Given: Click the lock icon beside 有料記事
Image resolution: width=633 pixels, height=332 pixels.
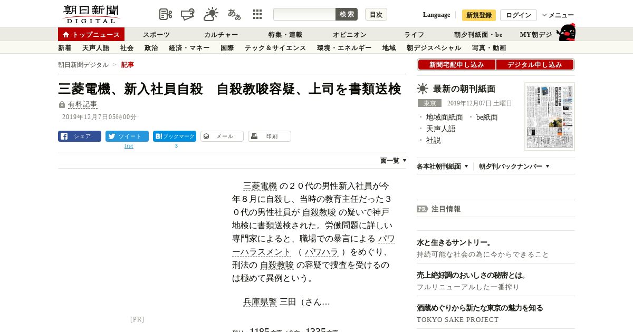Looking at the screenshot, I should click(62, 105).
